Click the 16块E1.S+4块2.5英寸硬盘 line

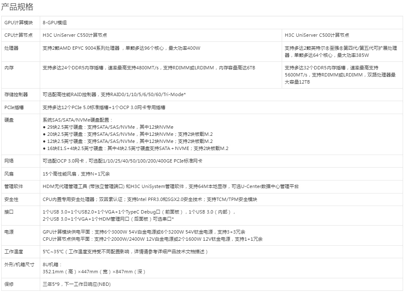136,148
